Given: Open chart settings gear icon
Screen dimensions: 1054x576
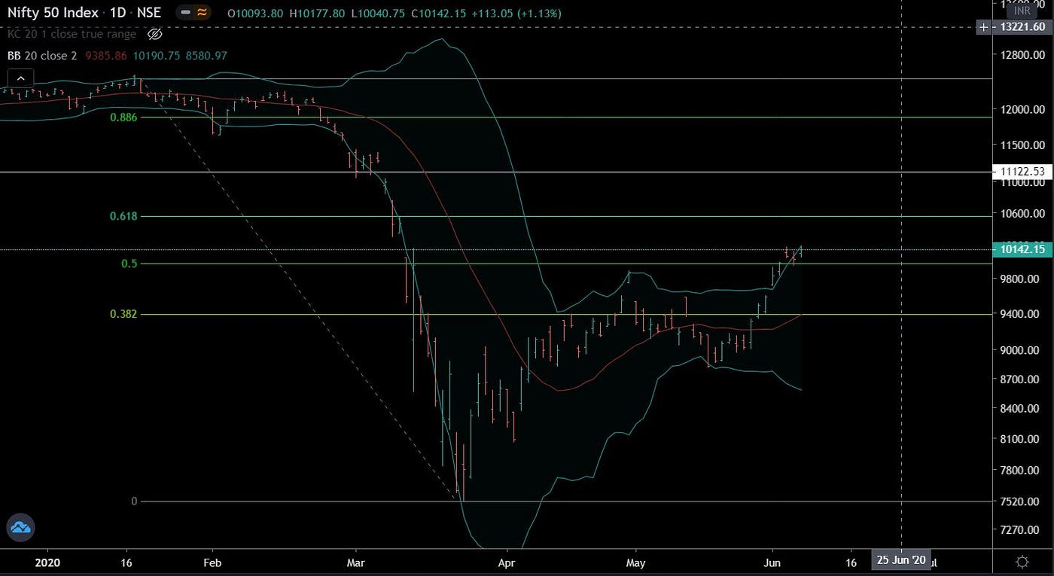Looking at the screenshot, I should tap(1022, 562).
